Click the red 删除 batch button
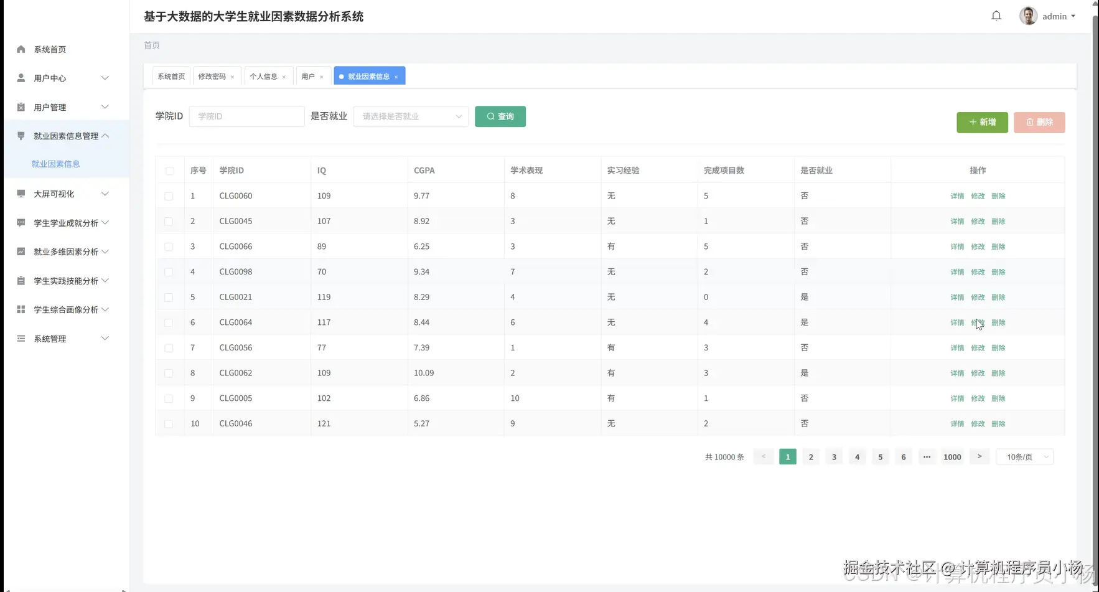 point(1039,122)
